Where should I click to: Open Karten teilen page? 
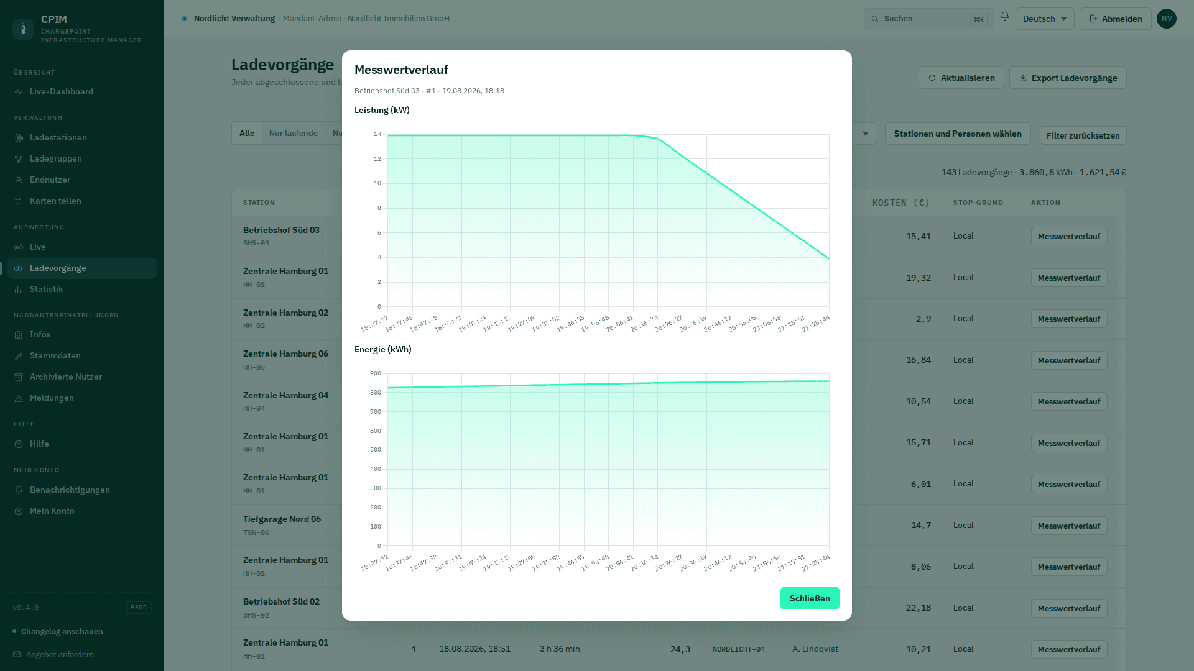82,201
